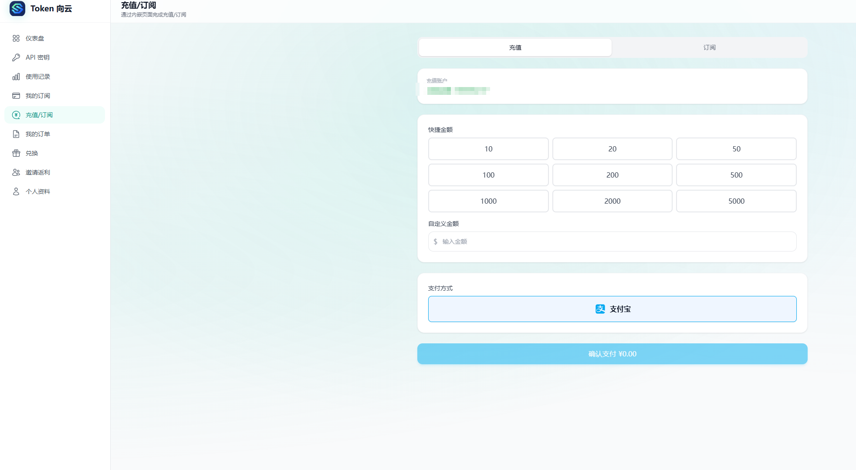Open 兑换 in the sidebar
Viewport: 856px width, 470px height.
tap(54, 153)
